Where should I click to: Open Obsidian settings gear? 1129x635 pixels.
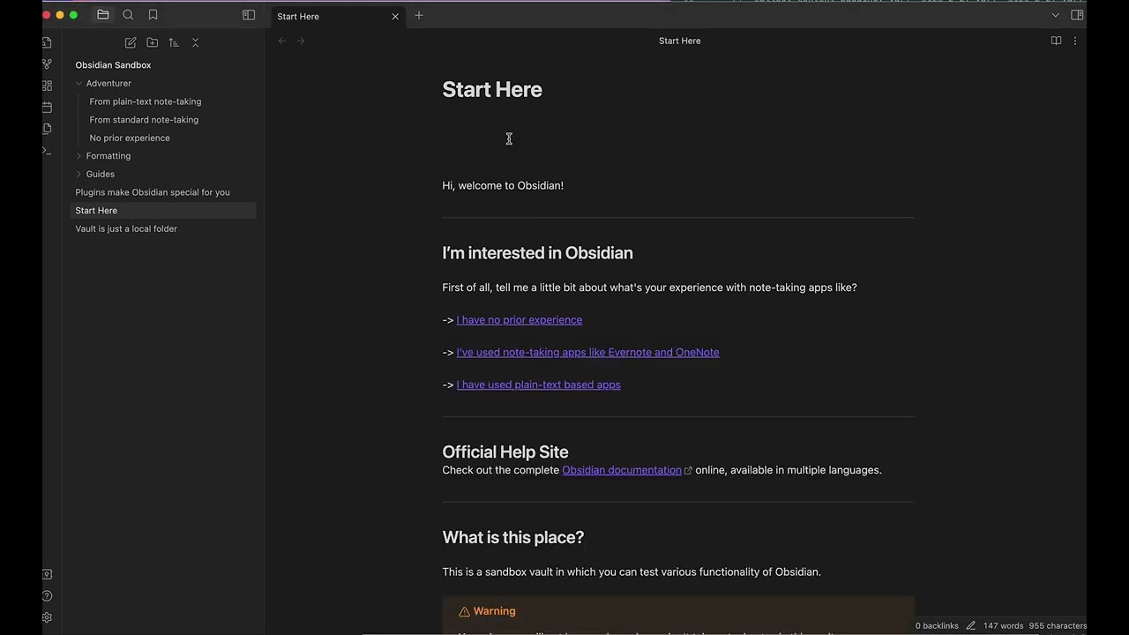[47, 617]
